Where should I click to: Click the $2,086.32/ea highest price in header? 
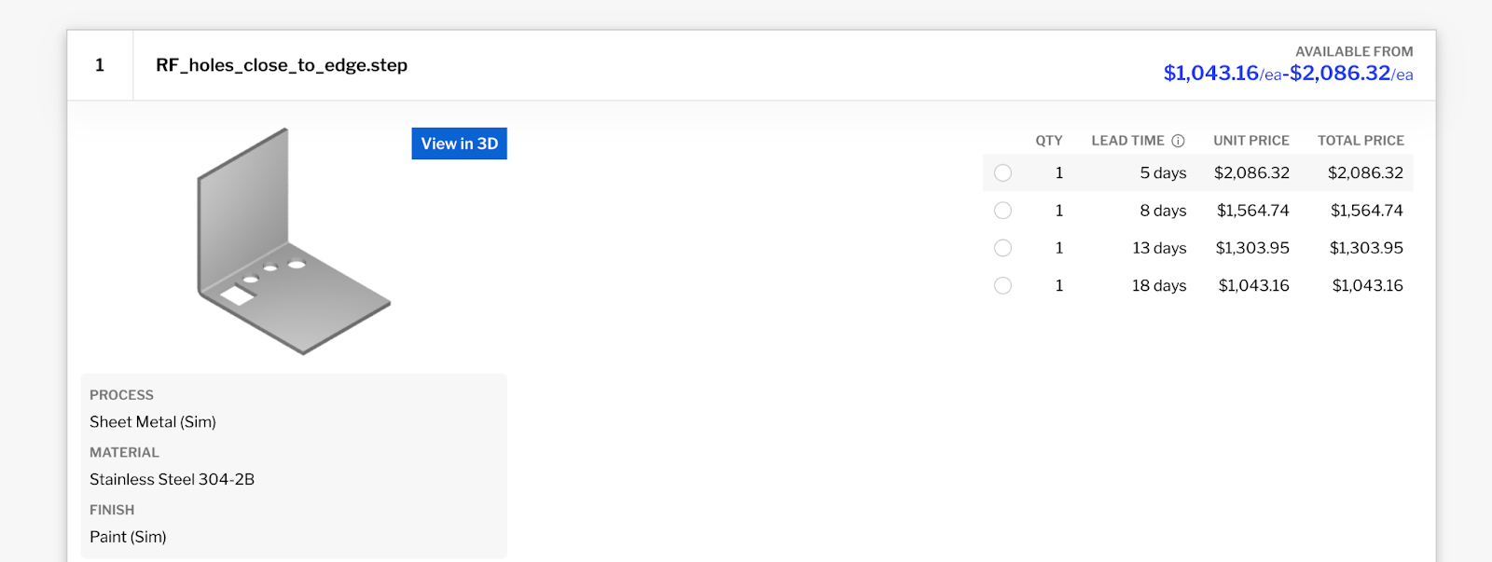(1350, 73)
